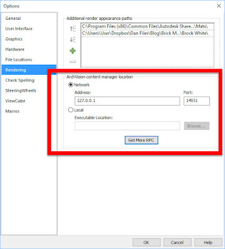Confirm settings with the OK button
This screenshot has height=249, width=225.
(146, 242)
